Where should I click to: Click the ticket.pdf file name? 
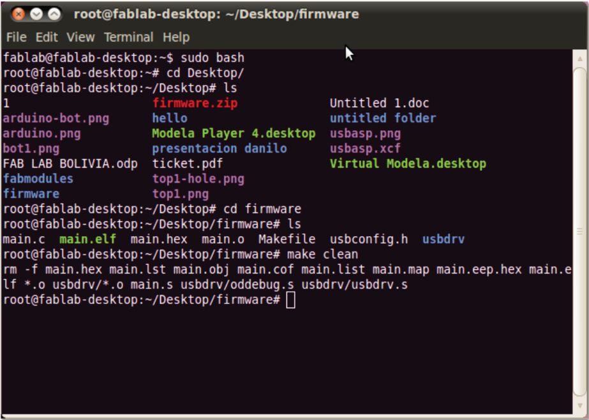tap(188, 164)
